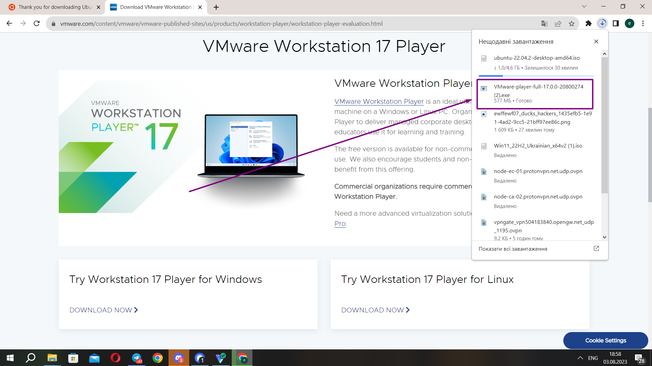Click the VMware-player exe file icon
The width and height of the screenshot is (652, 366).
[x=484, y=89]
